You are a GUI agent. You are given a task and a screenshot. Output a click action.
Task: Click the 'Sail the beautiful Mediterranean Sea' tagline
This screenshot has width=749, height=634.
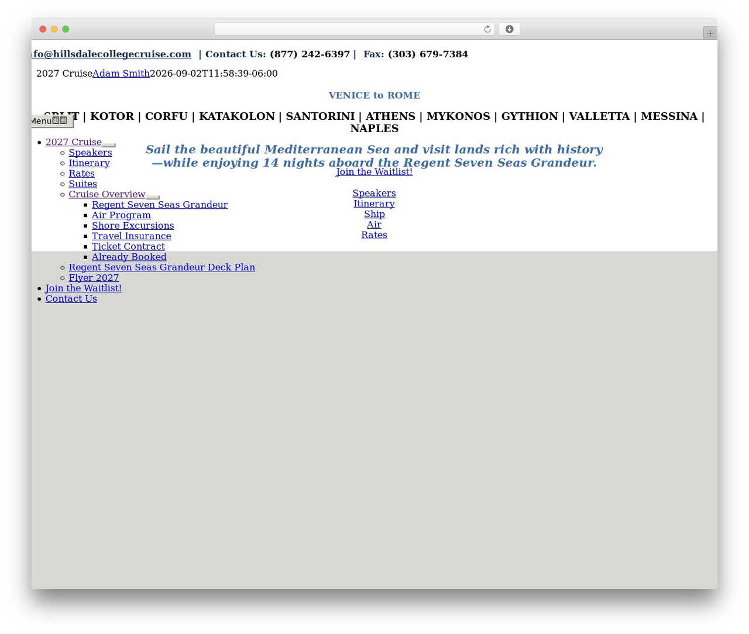(374, 156)
